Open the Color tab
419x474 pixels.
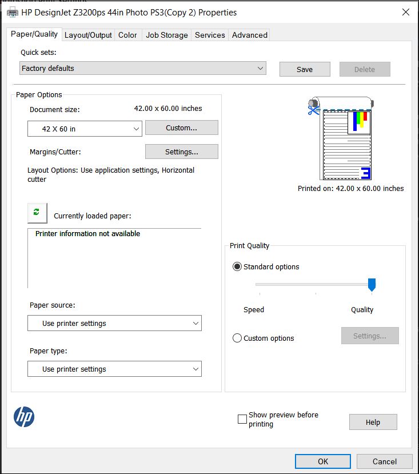127,35
